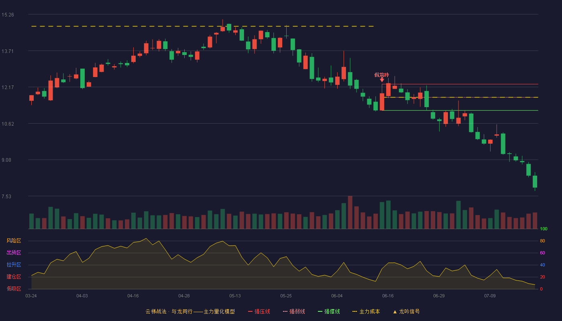Toggle the 主力成本 legend entry
562x321 pixels.
[x=366, y=311]
